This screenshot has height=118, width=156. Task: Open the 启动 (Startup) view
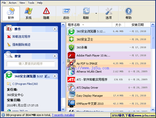tap(66, 14)
